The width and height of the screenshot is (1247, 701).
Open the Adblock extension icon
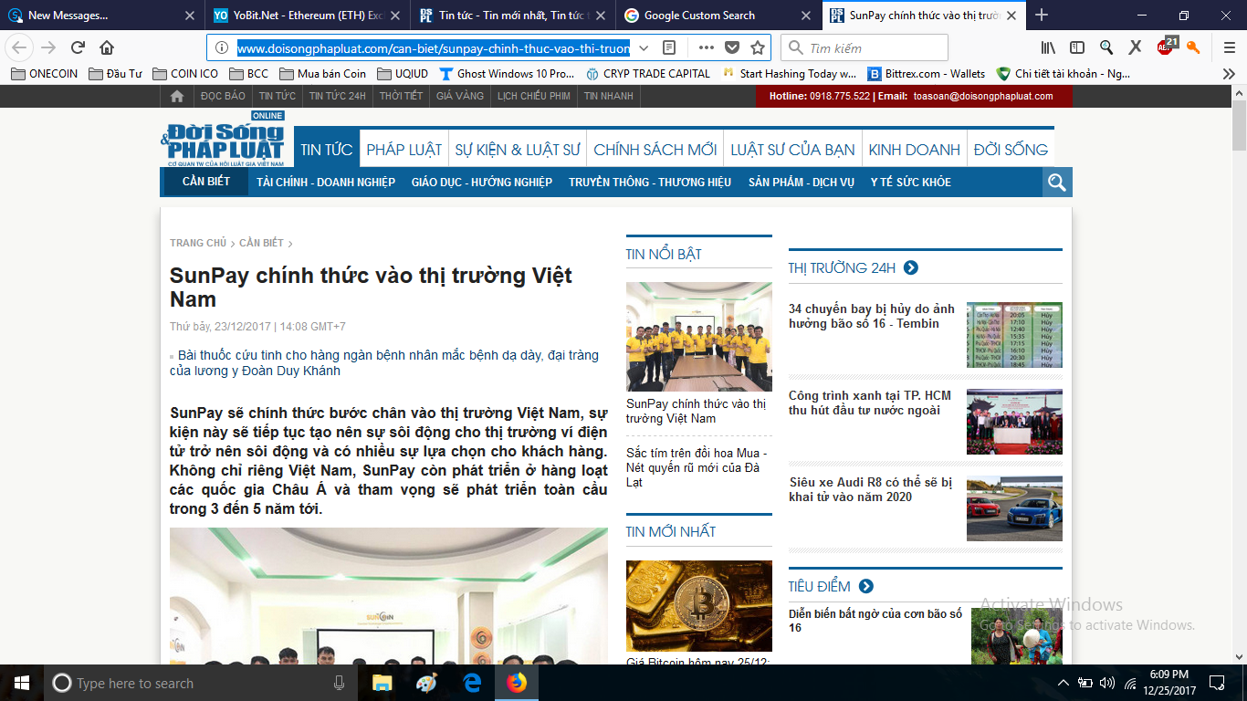coord(1167,46)
